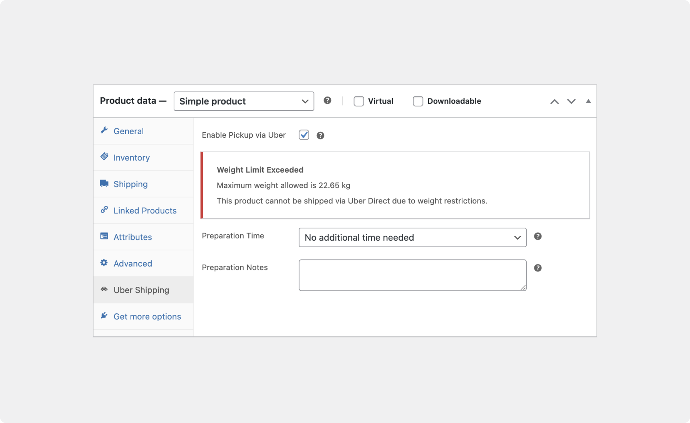The width and height of the screenshot is (690, 423).
Task: Click the Linked Products link
Action: (145, 210)
